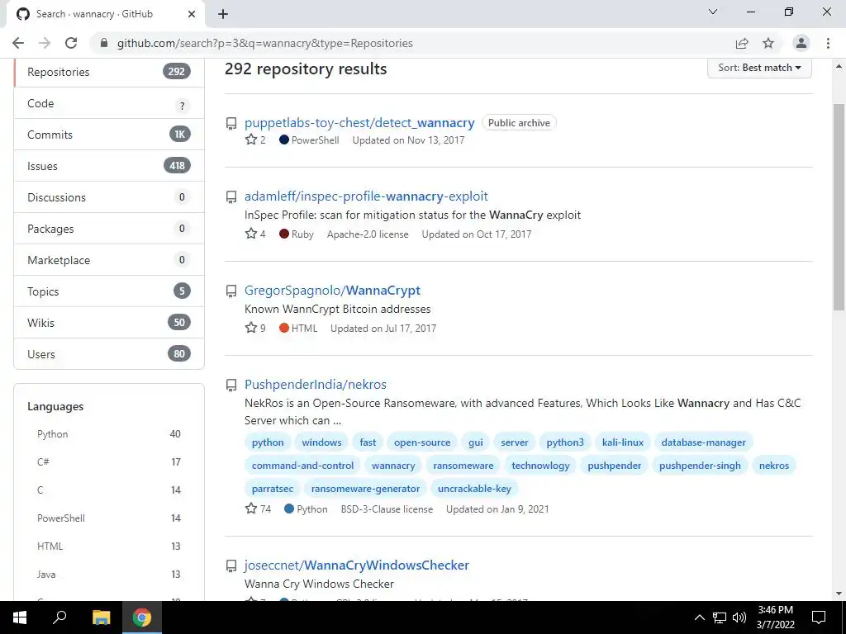Click the taskbar clock showing 3:46 PM

point(775,617)
